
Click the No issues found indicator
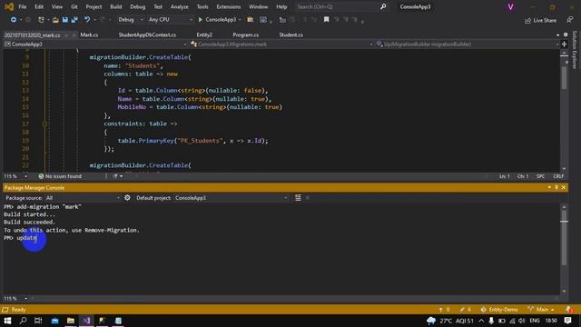coord(60,176)
